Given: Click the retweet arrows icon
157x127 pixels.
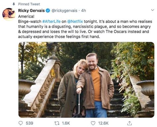Looking at the screenshot, I should coord(57,123).
